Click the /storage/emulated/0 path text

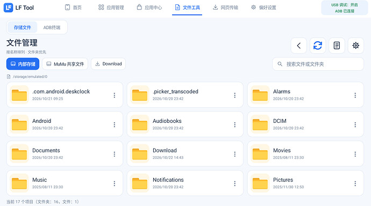(30, 77)
